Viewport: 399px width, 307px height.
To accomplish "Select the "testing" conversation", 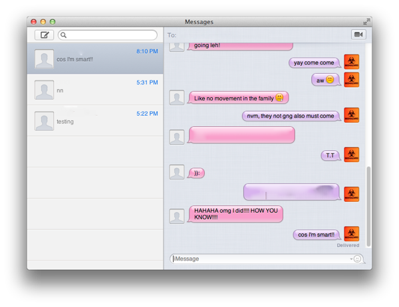I will 95,120.
